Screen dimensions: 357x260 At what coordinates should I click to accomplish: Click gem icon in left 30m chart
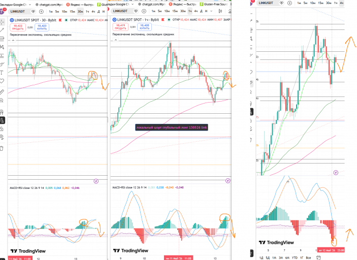point(33,11)
